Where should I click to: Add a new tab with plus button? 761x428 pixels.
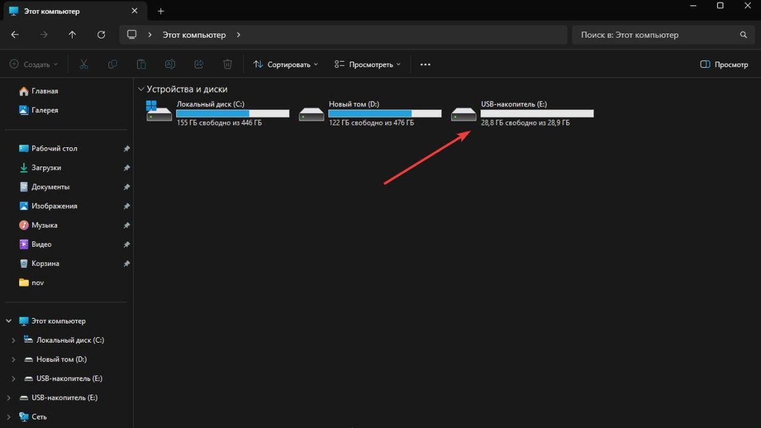pyautogui.click(x=161, y=11)
